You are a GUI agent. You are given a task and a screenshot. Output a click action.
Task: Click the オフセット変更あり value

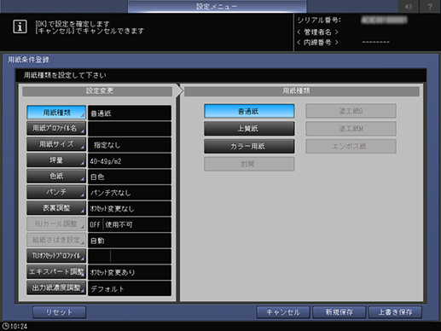130,273
